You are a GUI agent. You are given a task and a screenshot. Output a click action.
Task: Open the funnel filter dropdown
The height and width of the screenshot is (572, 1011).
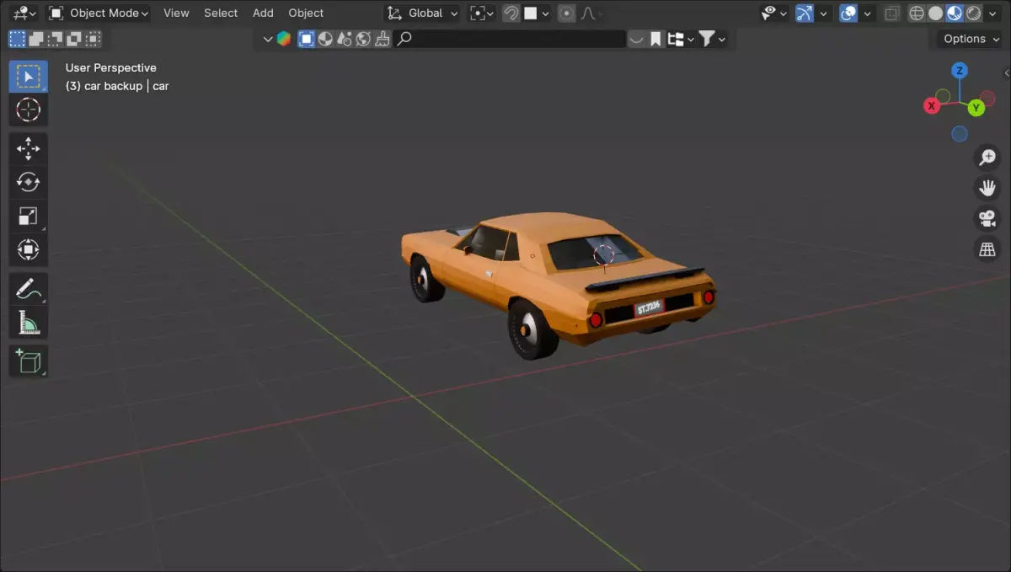[712, 39]
